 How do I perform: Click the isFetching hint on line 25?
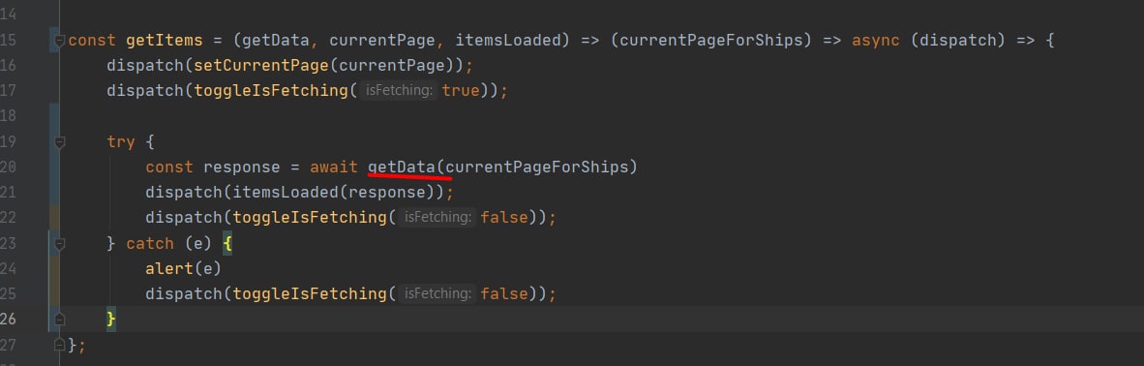437,293
